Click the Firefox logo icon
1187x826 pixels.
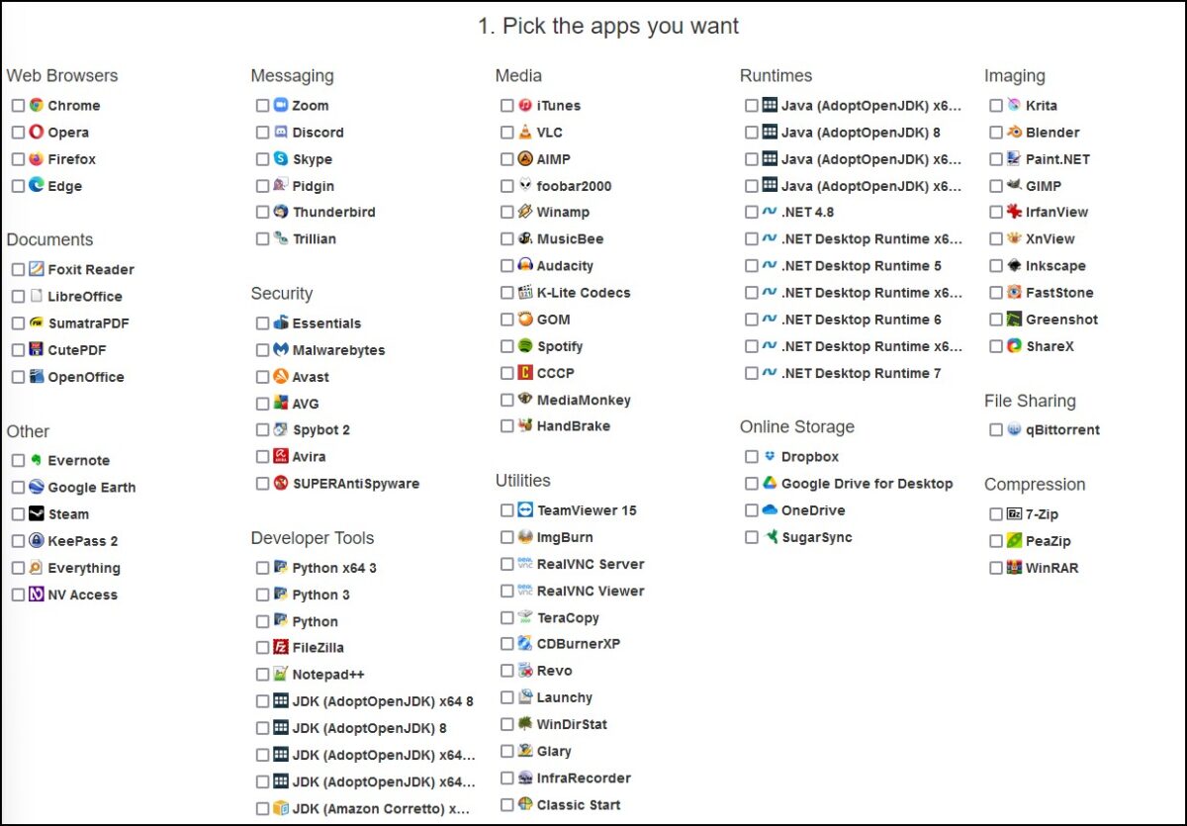coord(37,158)
